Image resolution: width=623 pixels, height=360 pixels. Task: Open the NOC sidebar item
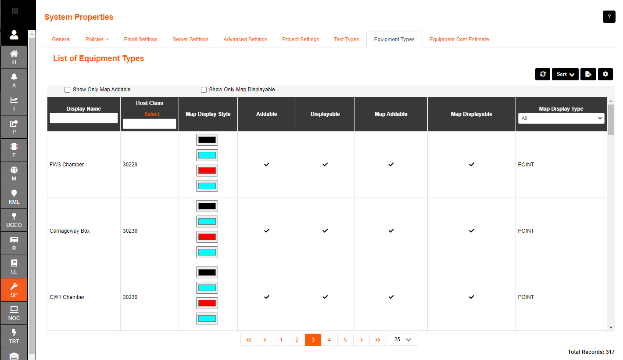coord(14,313)
